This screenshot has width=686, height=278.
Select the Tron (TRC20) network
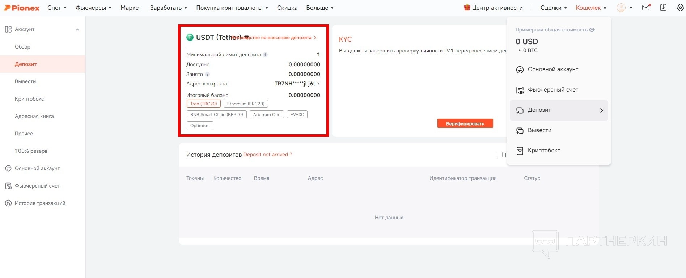(204, 104)
